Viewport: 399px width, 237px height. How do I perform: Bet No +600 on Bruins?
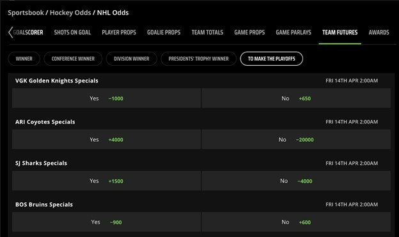[x=296, y=222]
